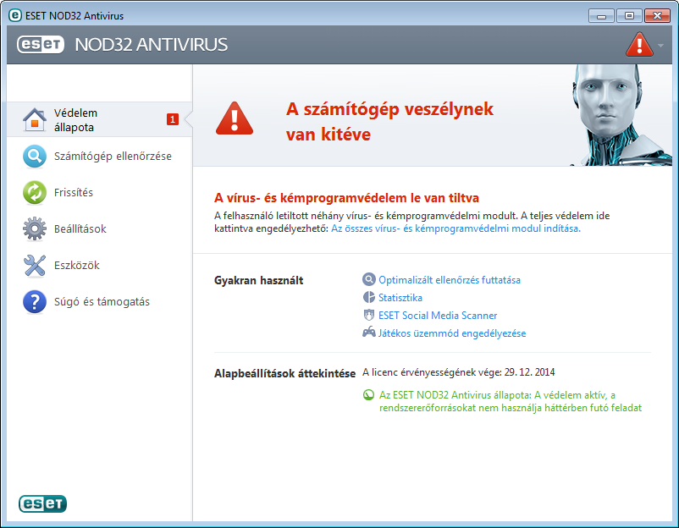Click the Alapbeállítások áttekintése label
Screen dimensions: 679x528
[x=285, y=373]
